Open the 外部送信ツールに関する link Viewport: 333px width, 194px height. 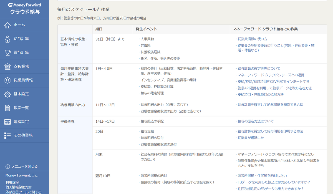[x=23, y=192]
